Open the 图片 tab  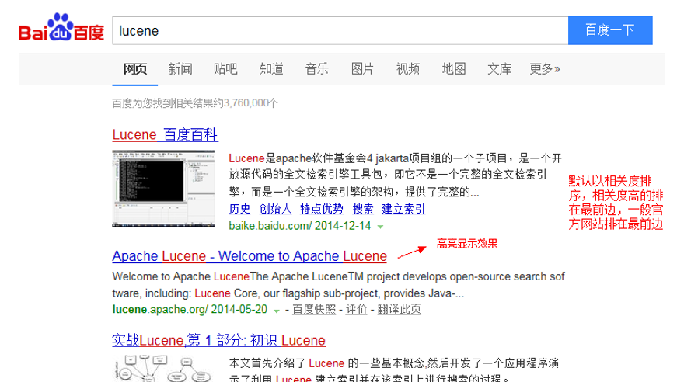(362, 69)
